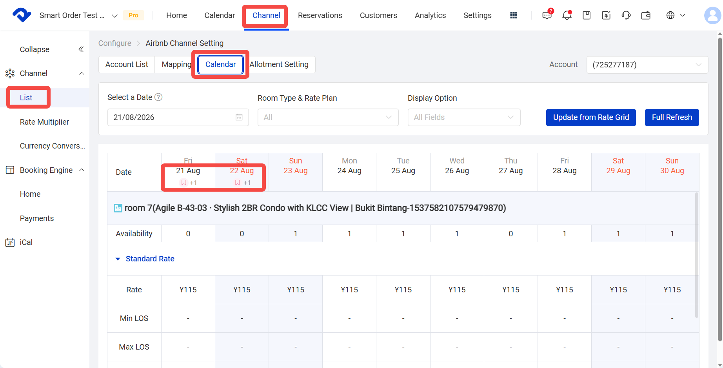
Task: Switch to the Mapping tab
Action: pos(176,64)
